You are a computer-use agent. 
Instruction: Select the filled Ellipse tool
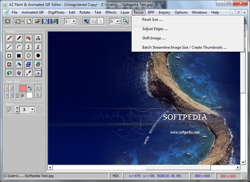(x=38, y=55)
